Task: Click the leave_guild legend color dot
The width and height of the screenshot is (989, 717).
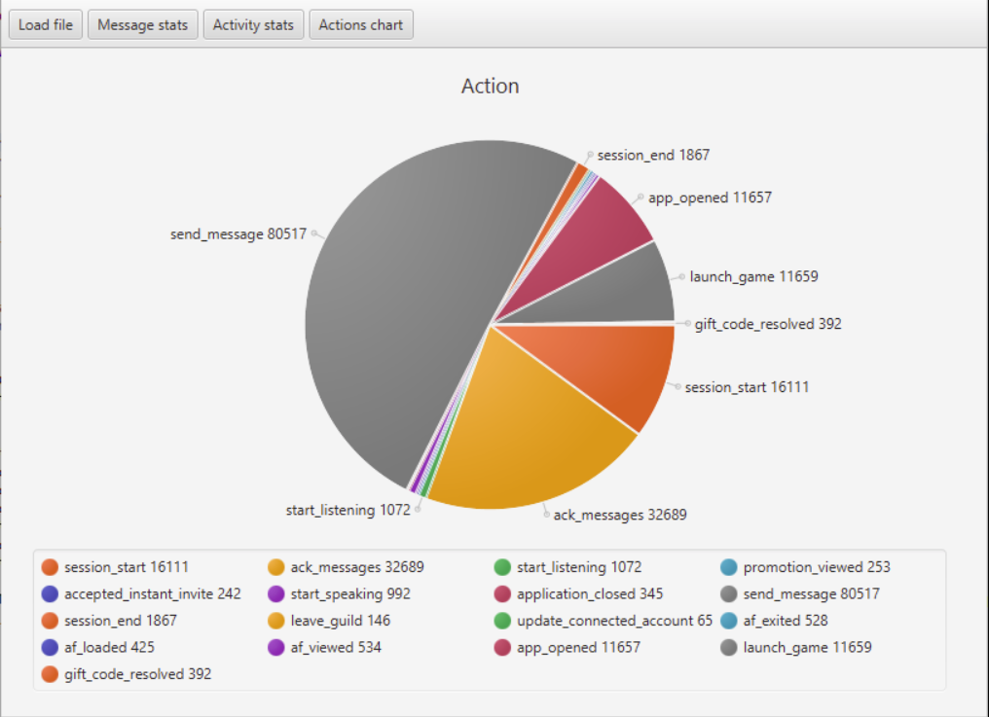Action: tap(276, 621)
